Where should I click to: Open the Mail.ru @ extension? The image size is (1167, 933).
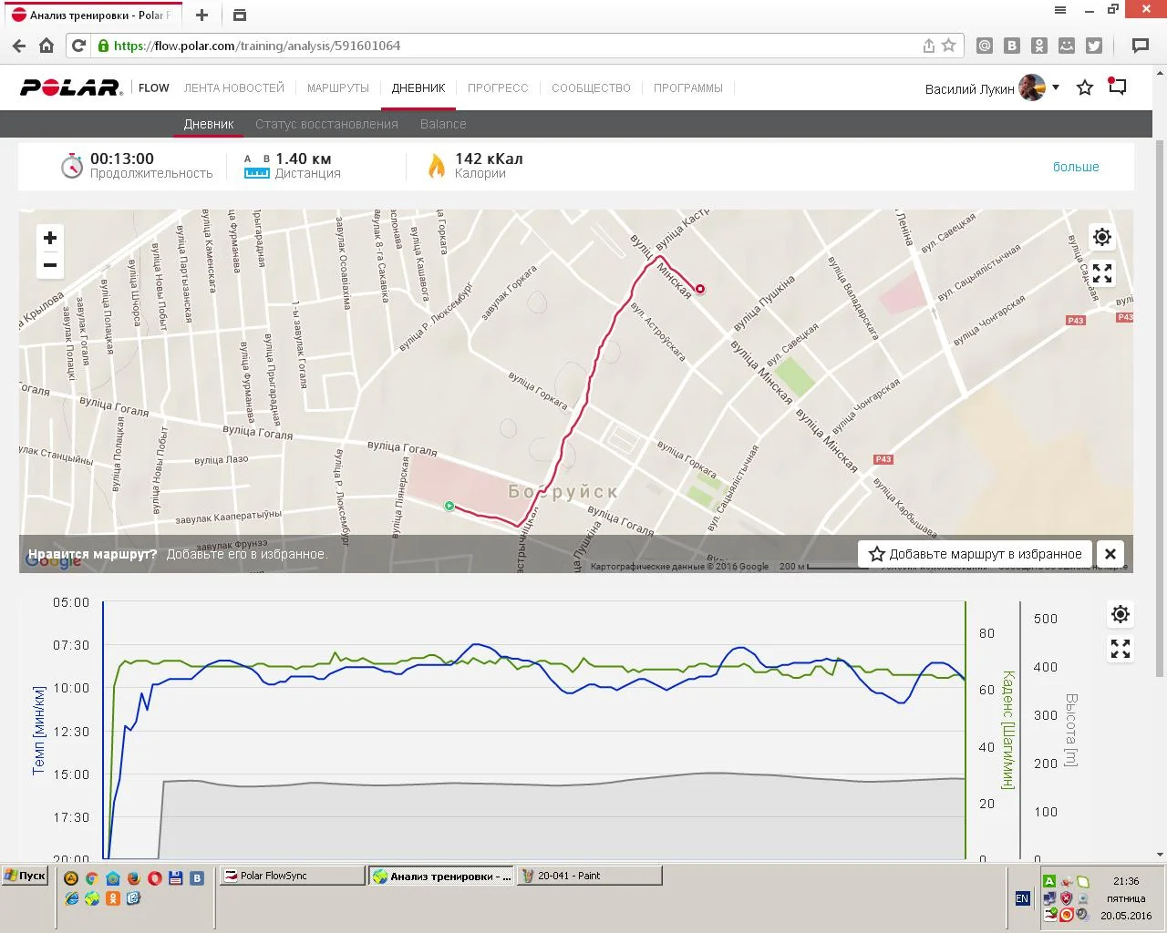click(985, 46)
